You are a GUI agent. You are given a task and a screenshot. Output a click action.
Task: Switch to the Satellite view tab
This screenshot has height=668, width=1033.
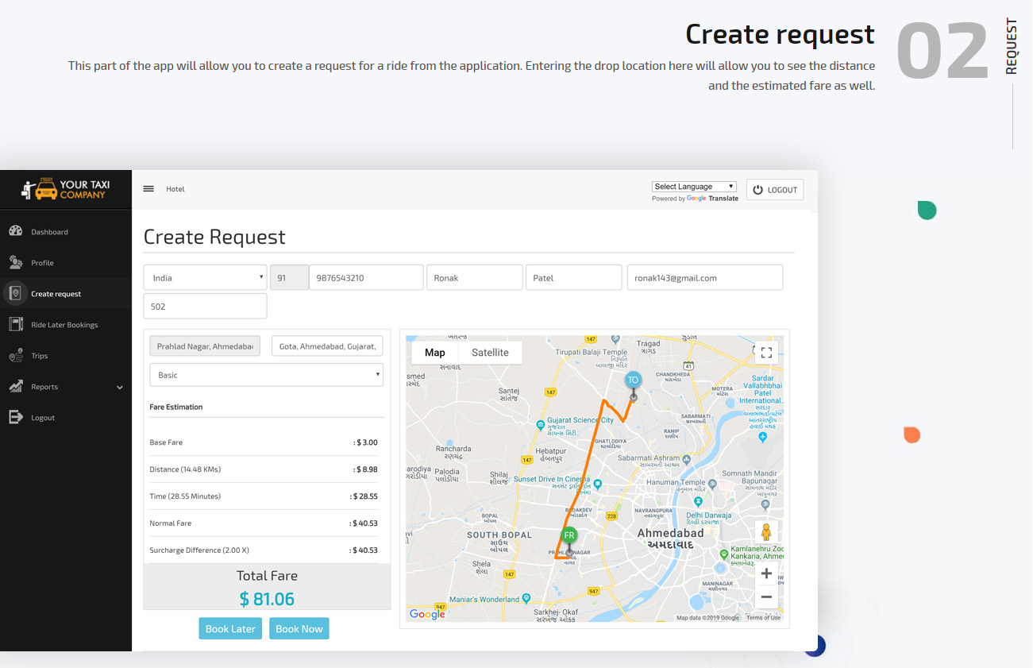click(x=490, y=353)
